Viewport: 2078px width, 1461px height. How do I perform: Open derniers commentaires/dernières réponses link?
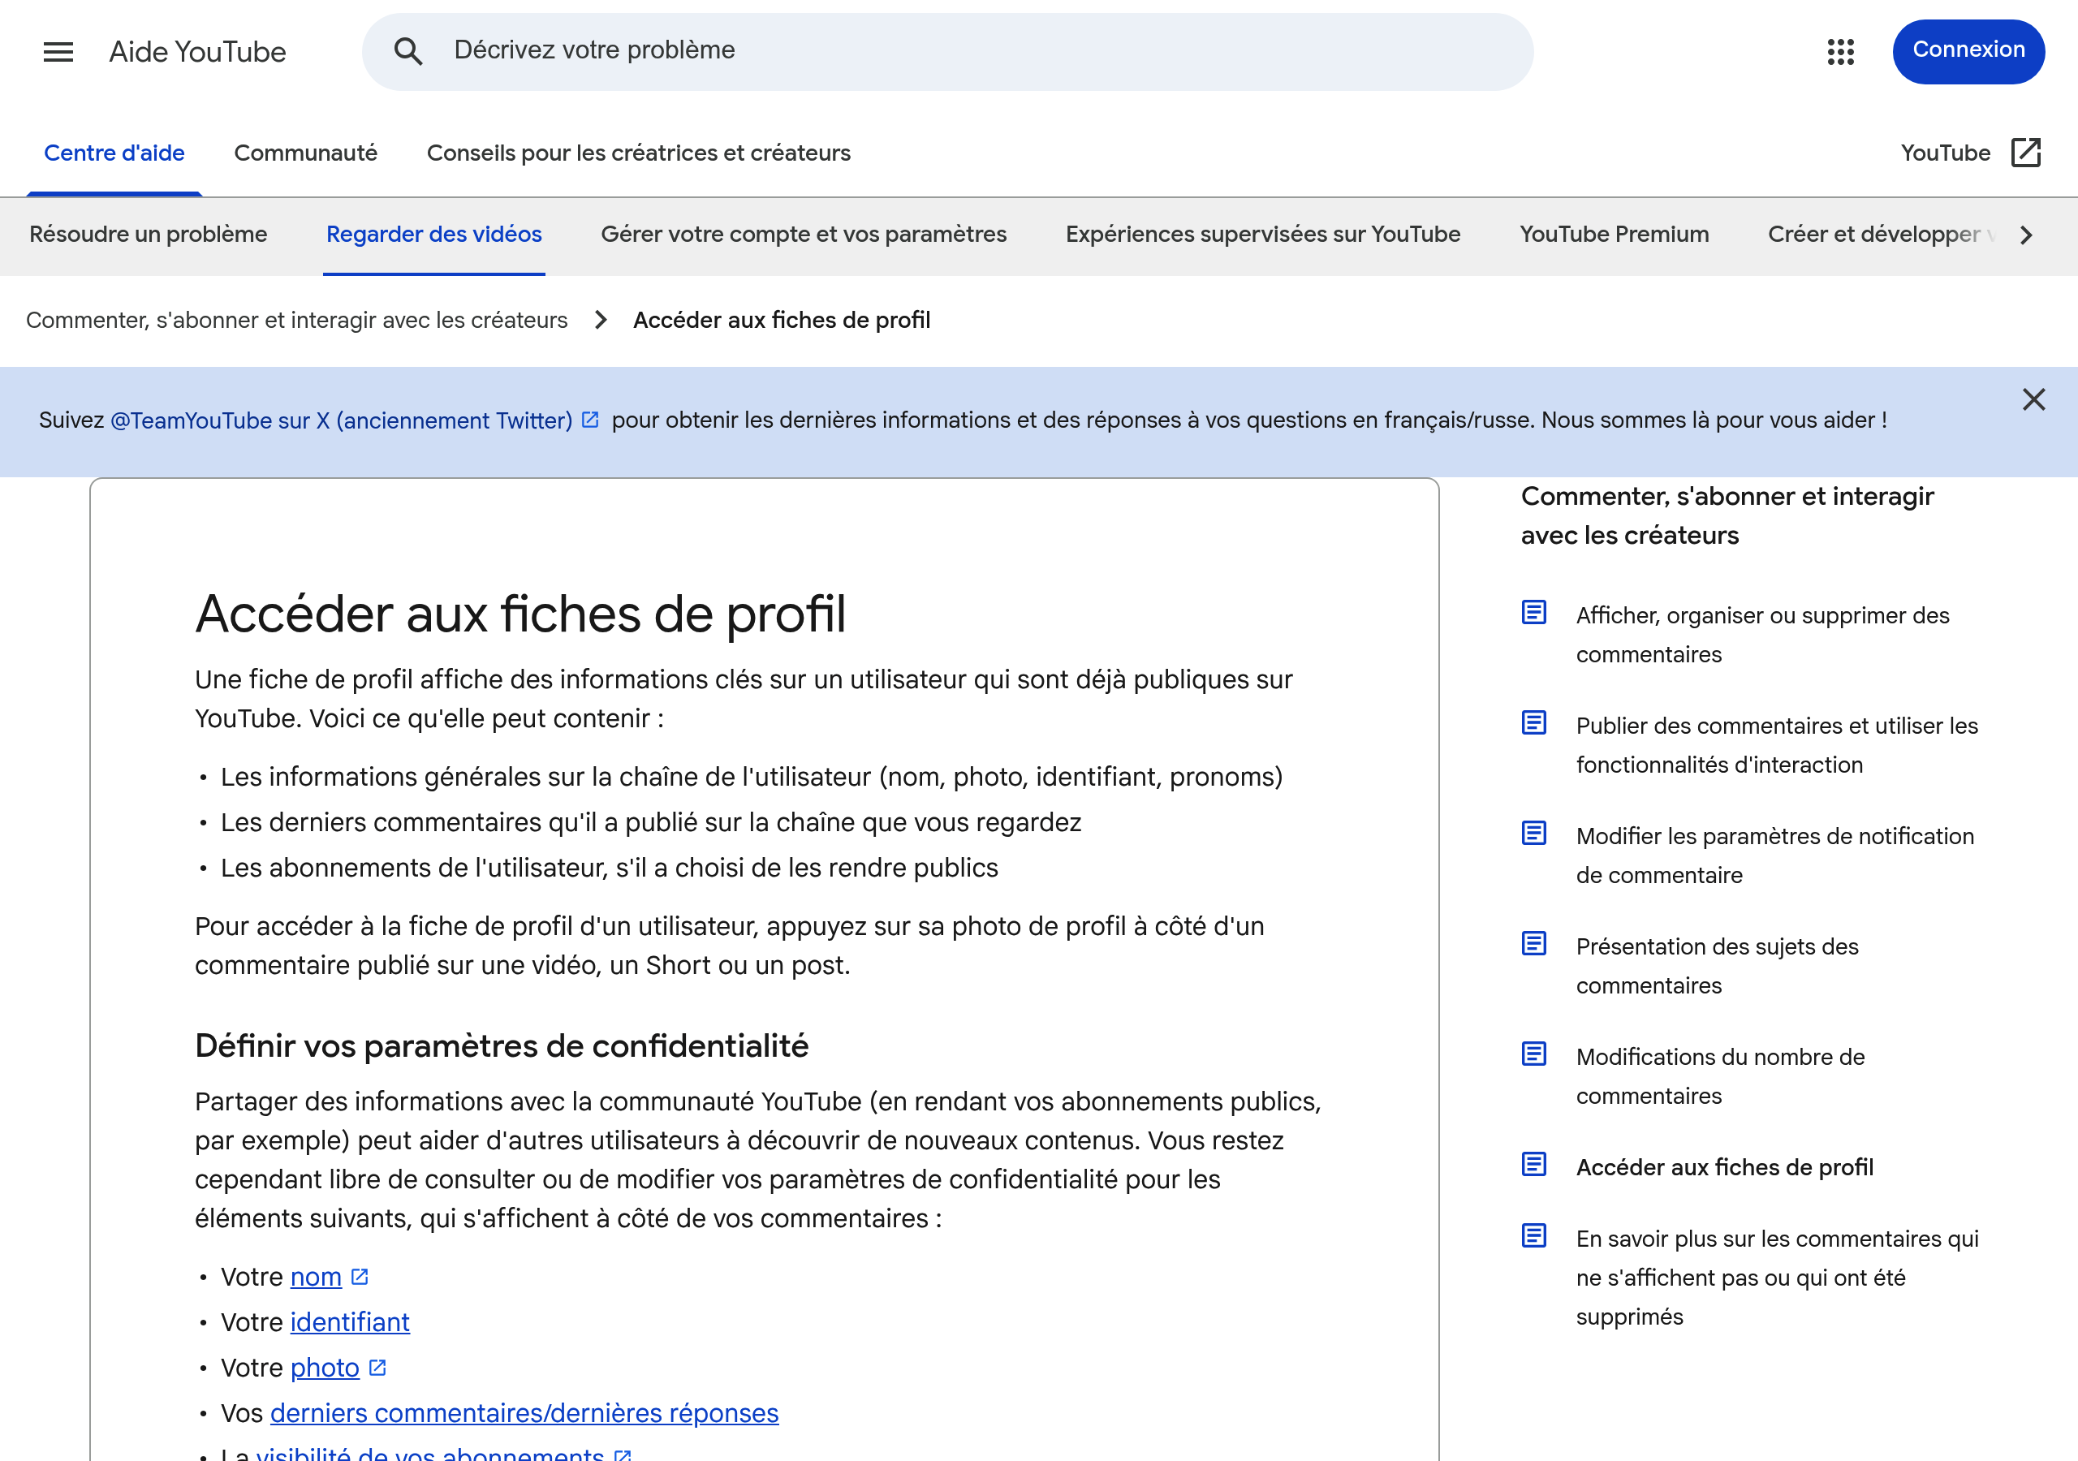click(x=524, y=1413)
